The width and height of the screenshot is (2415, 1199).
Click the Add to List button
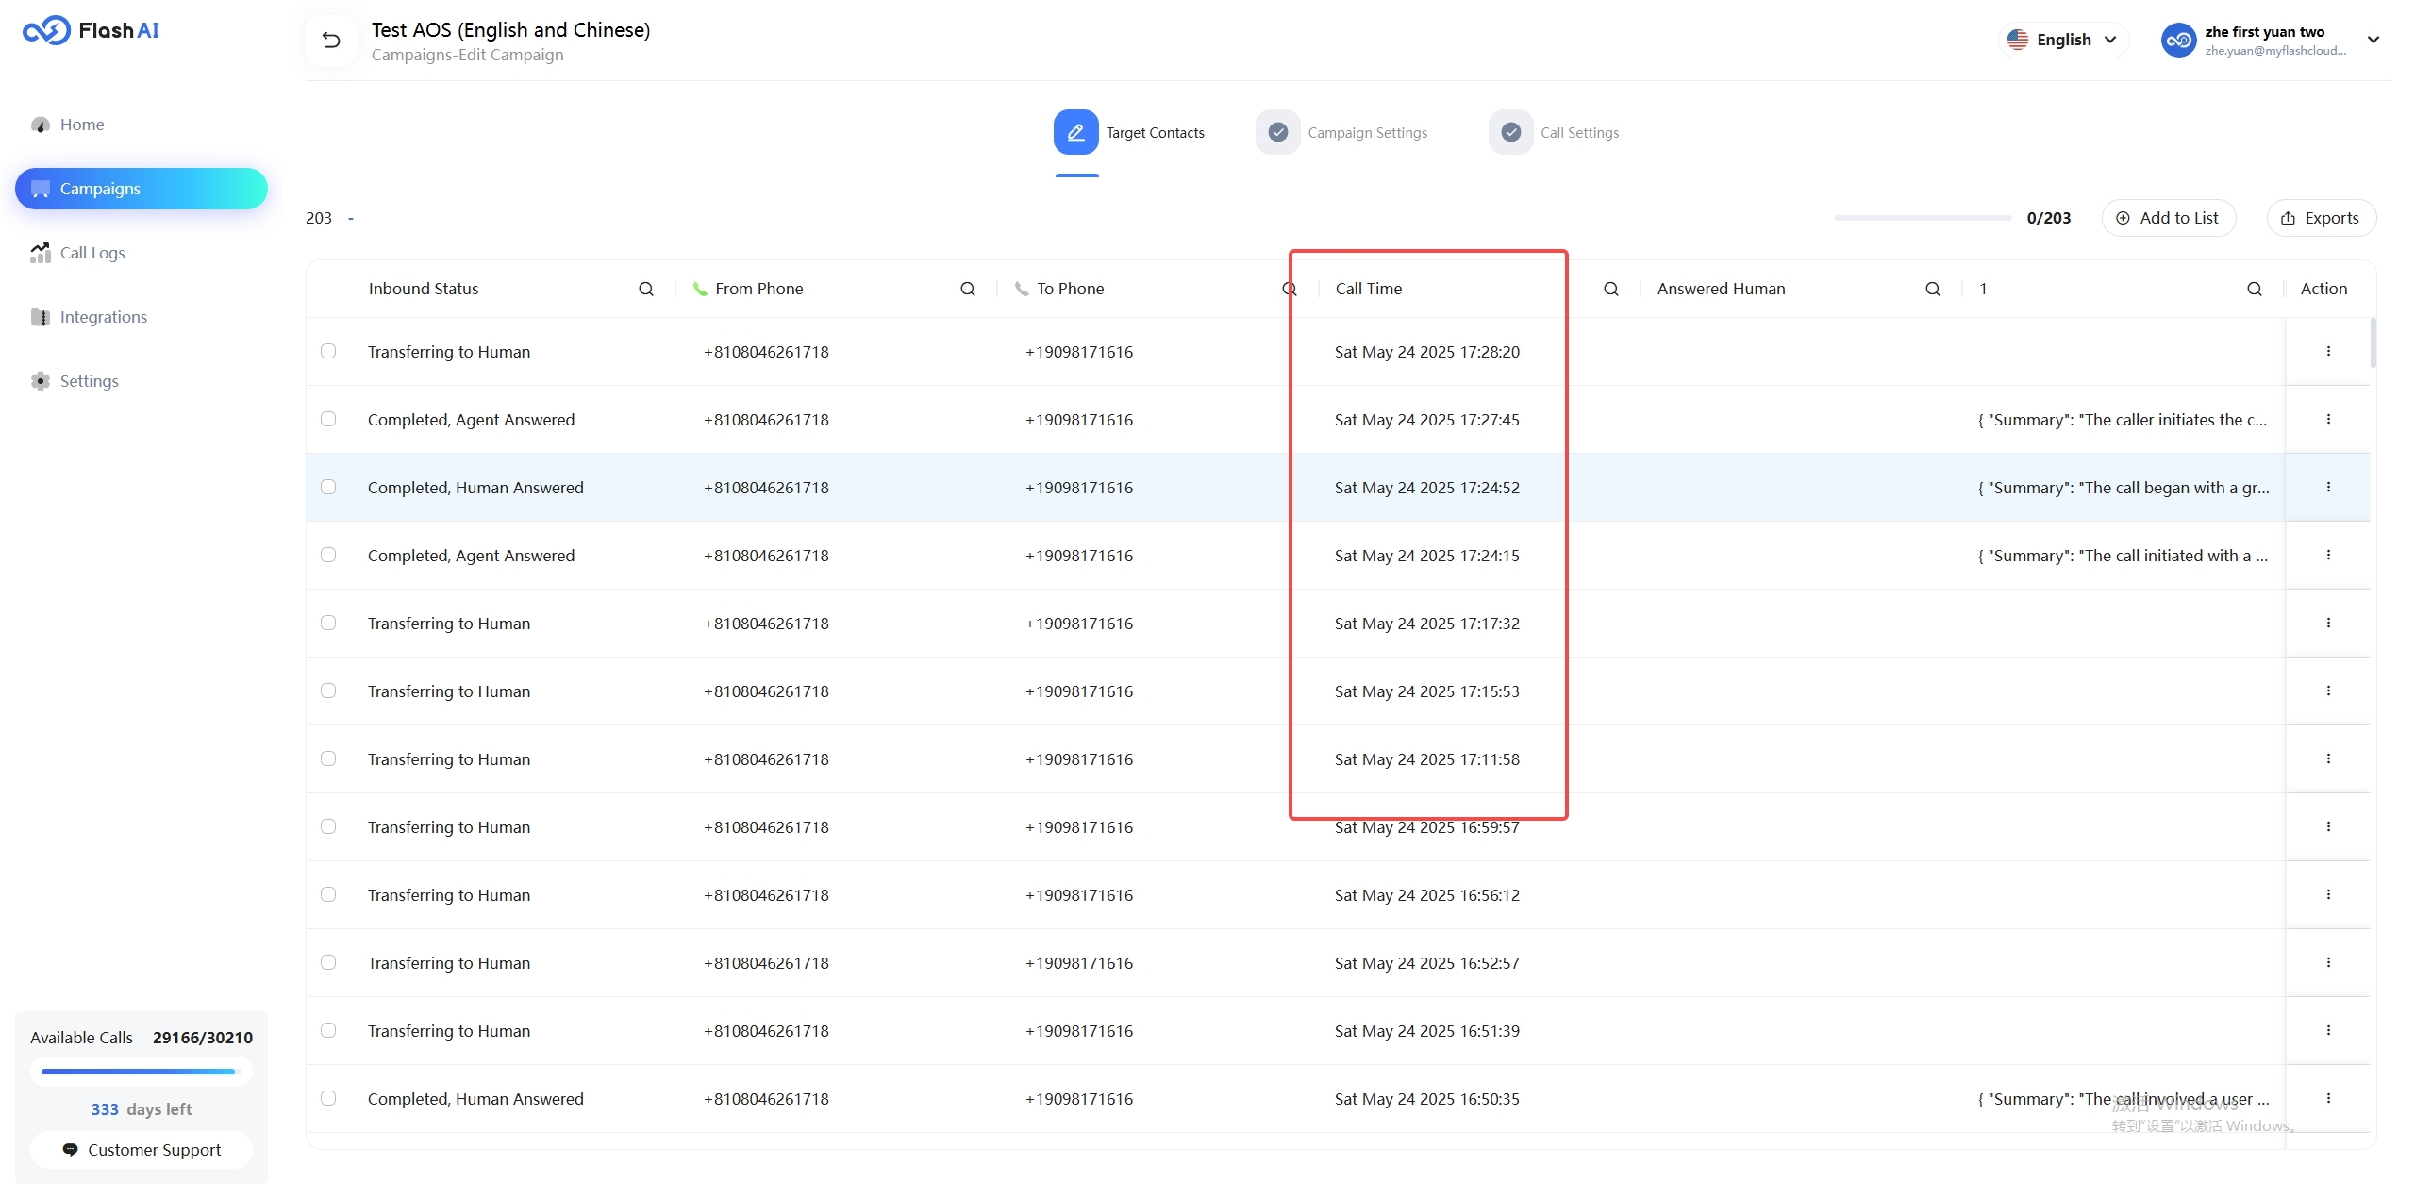[2168, 218]
